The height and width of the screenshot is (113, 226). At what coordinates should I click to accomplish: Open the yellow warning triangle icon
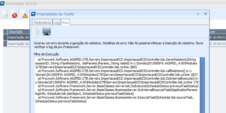point(24,14)
